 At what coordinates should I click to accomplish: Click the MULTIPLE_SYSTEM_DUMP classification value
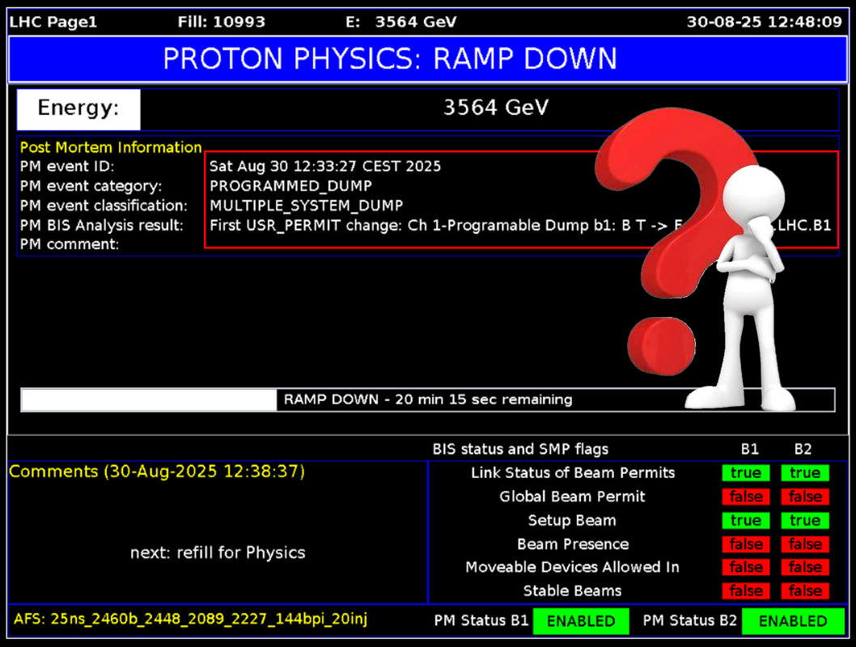click(x=306, y=205)
